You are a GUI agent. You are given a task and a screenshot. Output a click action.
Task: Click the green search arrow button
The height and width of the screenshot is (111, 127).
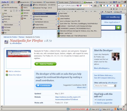(x=118, y=28)
